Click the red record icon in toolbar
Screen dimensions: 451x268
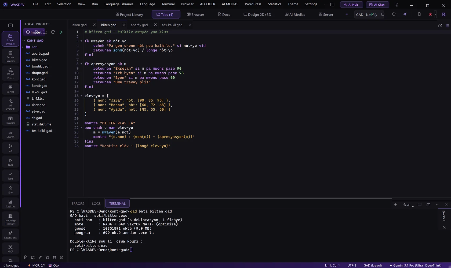tap(430, 14)
